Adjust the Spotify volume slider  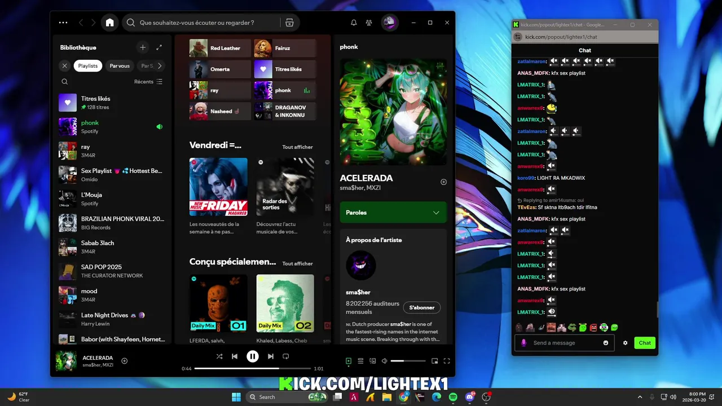tap(408, 361)
